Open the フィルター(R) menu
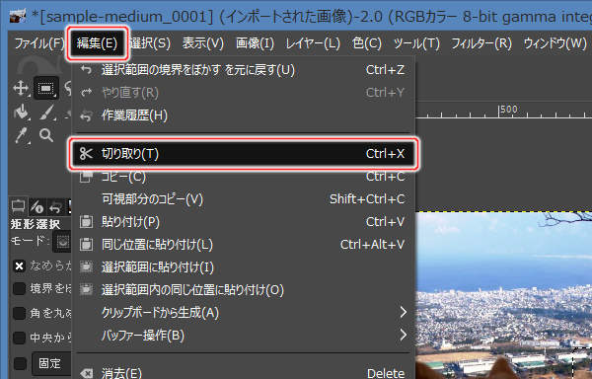Screen dimensions: 592x379 click(481, 43)
